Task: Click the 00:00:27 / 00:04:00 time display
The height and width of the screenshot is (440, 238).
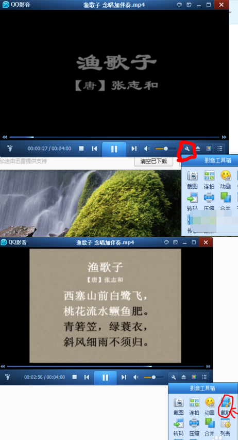Action: 49,149
